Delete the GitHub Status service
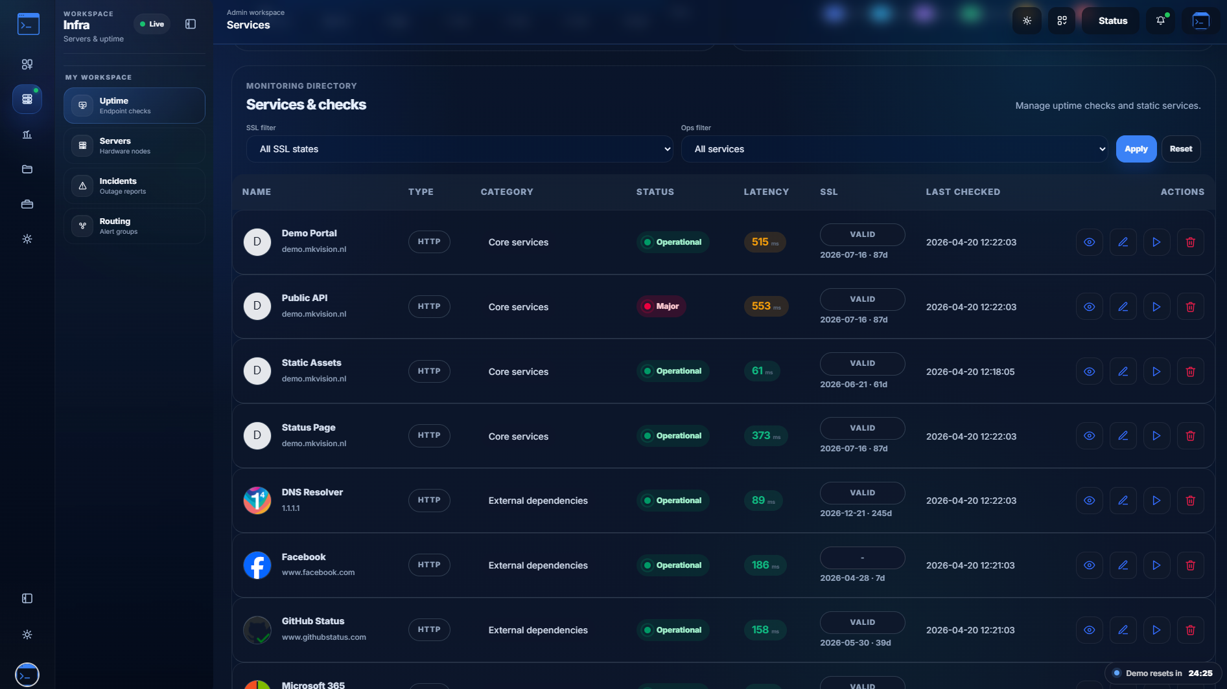 coord(1190,630)
